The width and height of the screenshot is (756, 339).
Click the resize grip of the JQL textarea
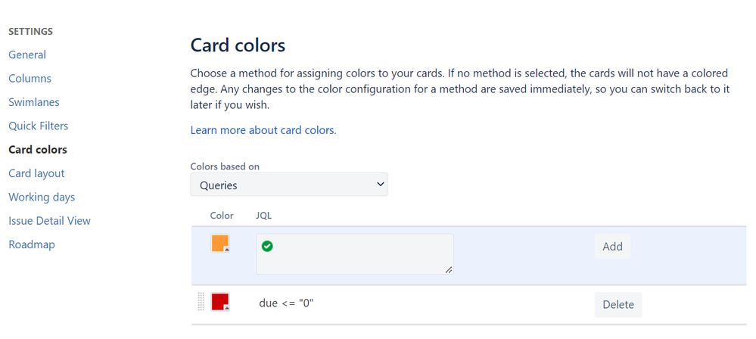(449, 269)
